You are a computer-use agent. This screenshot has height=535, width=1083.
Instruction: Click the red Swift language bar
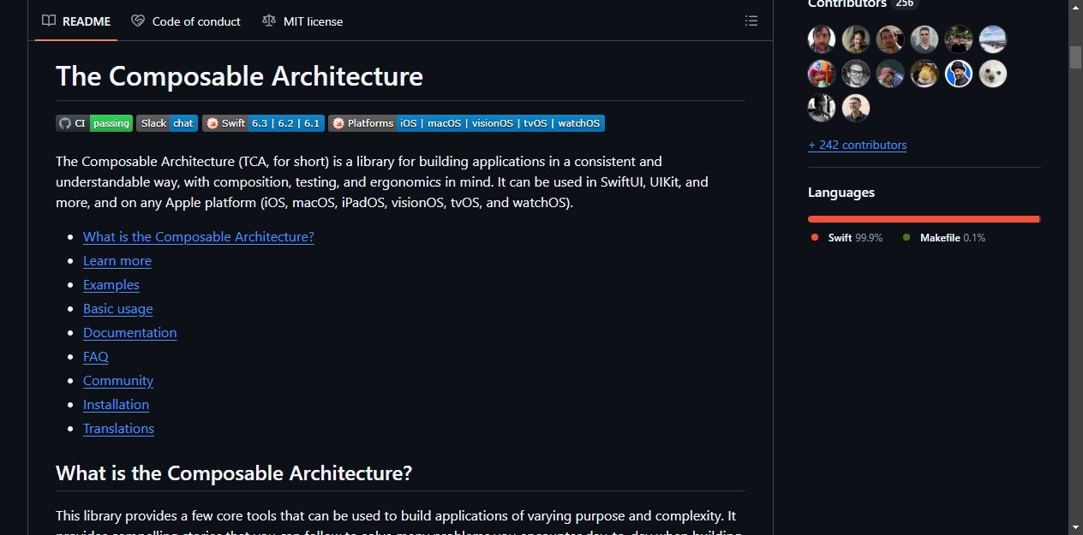(x=924, y=219)
